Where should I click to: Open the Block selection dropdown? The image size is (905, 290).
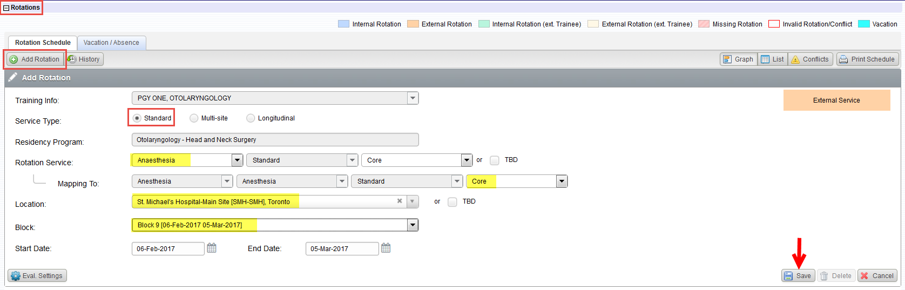[413, 225]
